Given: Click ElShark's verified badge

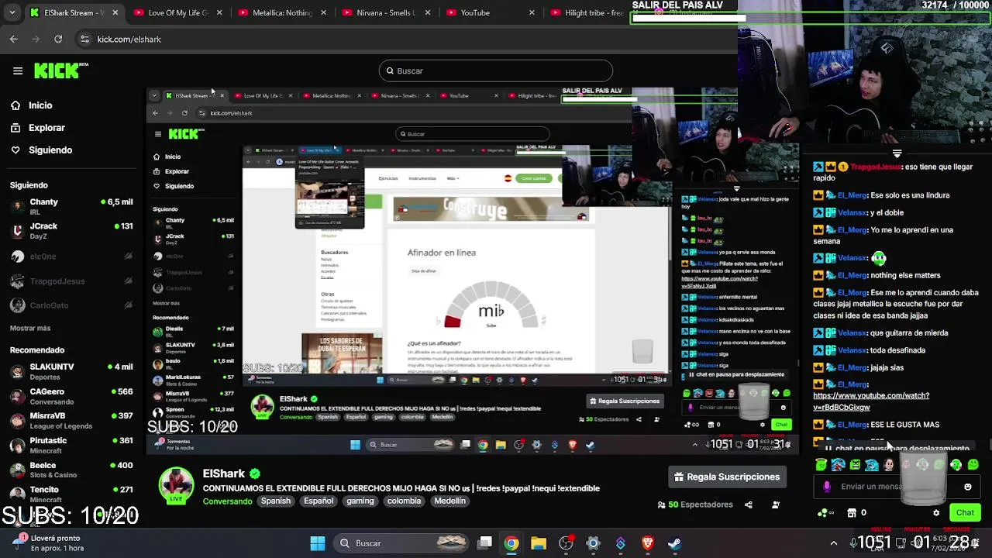Looking at the screenshot, I should [254, 474].
